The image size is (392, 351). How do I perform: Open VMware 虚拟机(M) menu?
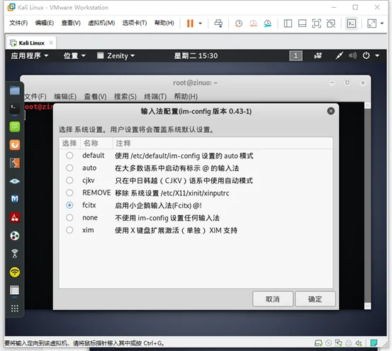[101, 23]
